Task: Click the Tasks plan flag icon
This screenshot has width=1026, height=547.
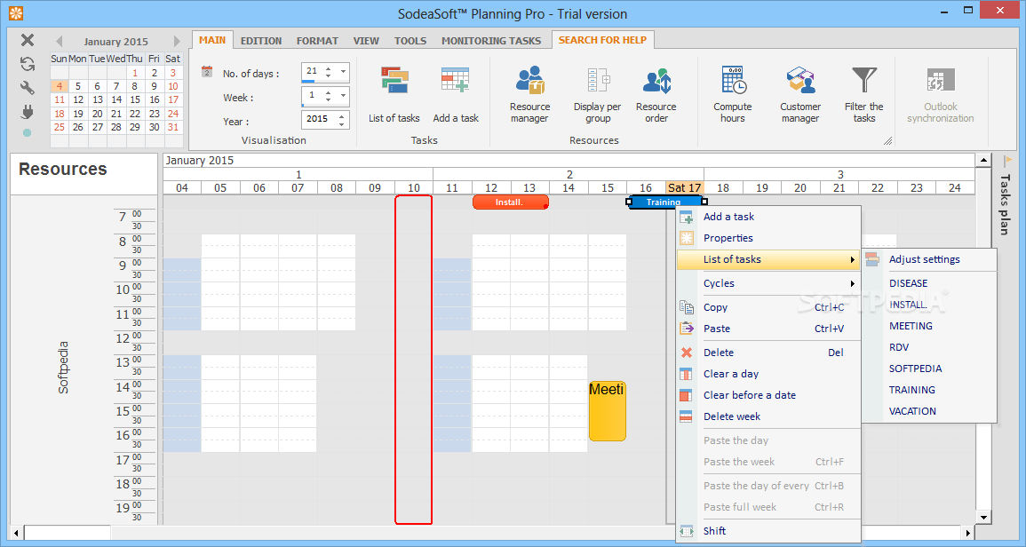Action: (1007, 161)
